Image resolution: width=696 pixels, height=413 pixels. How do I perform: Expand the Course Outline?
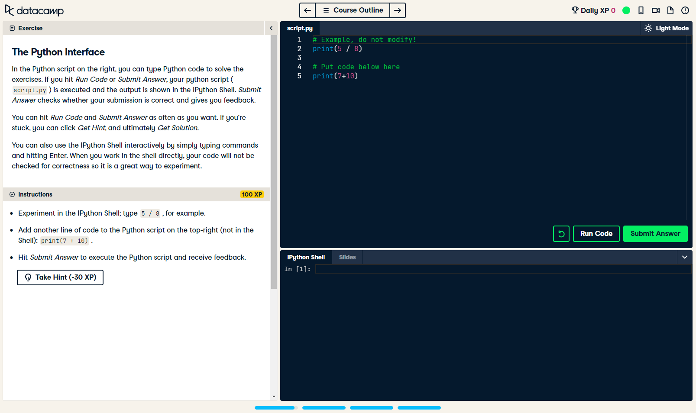(352, 10)
